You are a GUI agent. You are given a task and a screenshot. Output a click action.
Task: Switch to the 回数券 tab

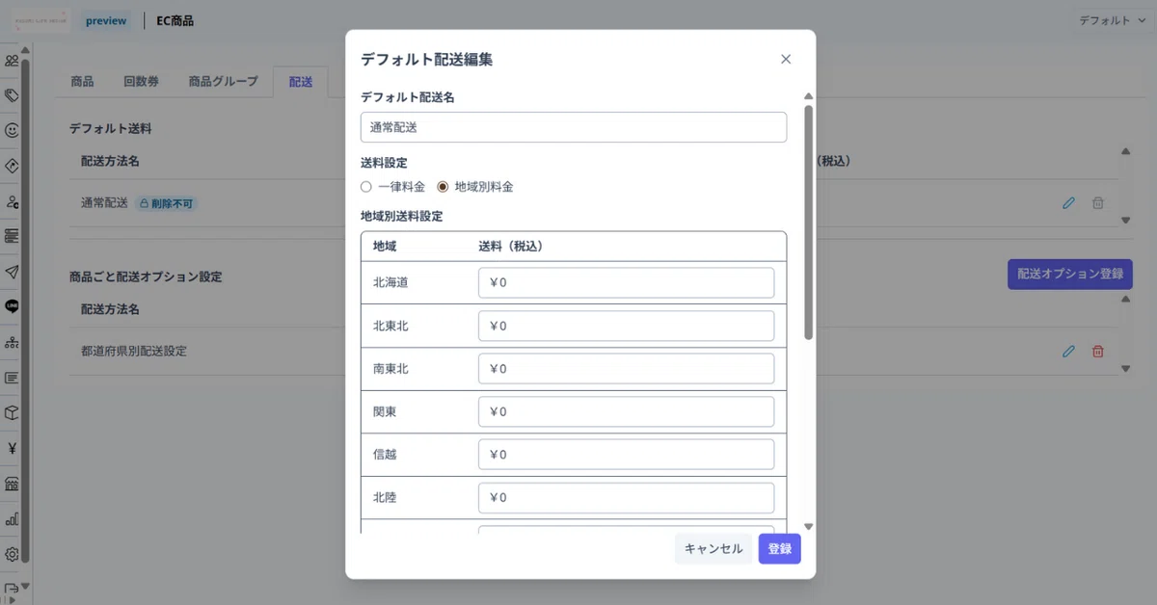pyautogui.click(x=141, y=82)
